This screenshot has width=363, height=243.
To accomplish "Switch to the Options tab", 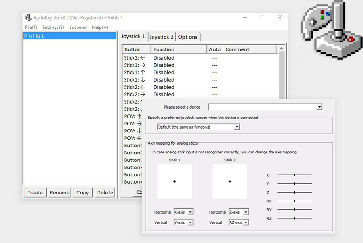I will pyautogui.click(x=188, y=37).
